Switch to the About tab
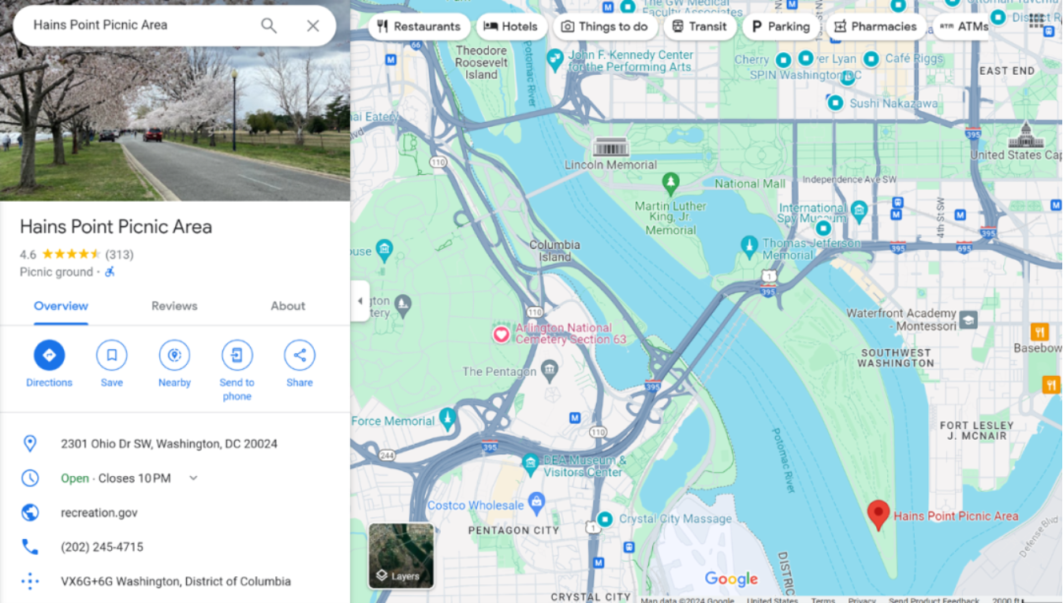This screenshot has width=1063, height=603. 288,306
